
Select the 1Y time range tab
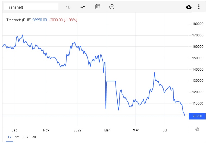pos(9,137)
